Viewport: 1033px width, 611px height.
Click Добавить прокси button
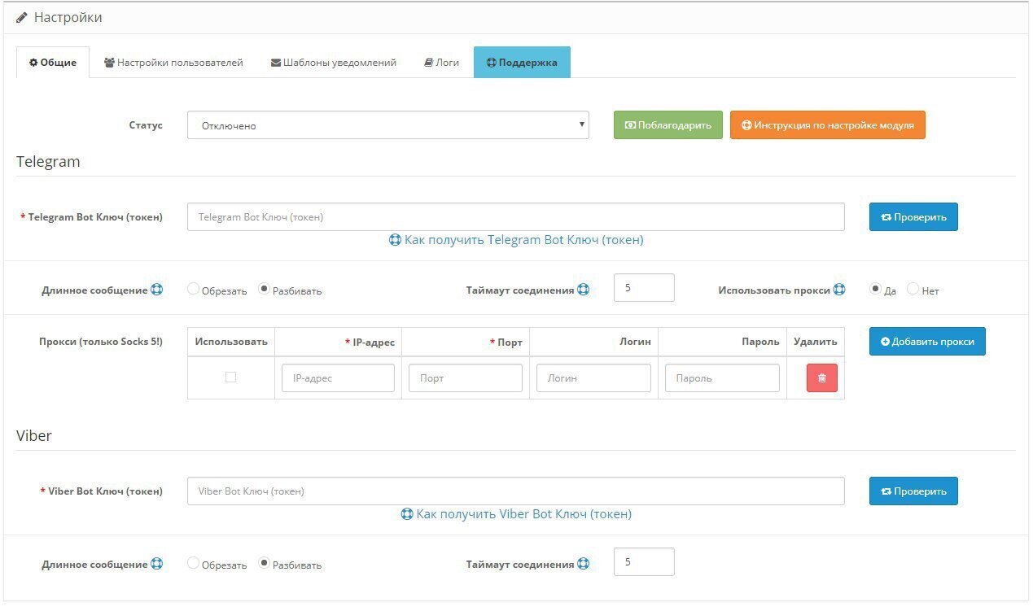926,342
